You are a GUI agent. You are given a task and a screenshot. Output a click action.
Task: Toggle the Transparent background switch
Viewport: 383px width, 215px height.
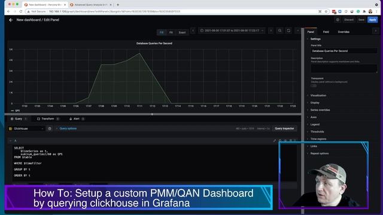click(314, 86)
